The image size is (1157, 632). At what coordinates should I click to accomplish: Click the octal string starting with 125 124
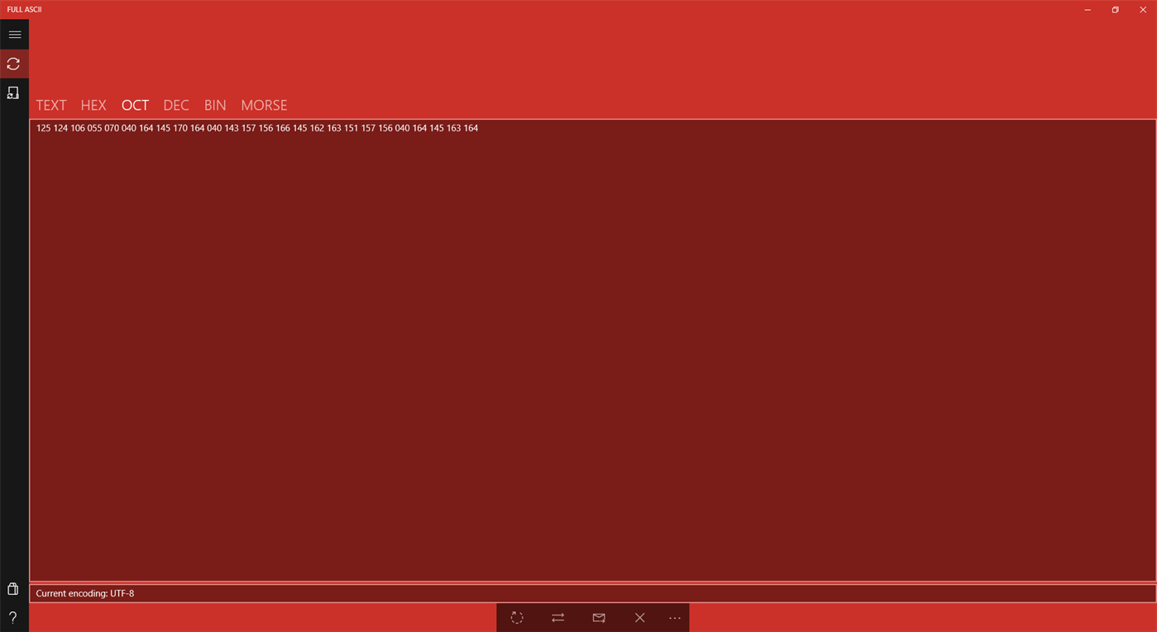pyautogui.click(x=256, y=128)
